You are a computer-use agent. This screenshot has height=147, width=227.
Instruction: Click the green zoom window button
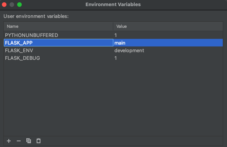pos(19,5)
